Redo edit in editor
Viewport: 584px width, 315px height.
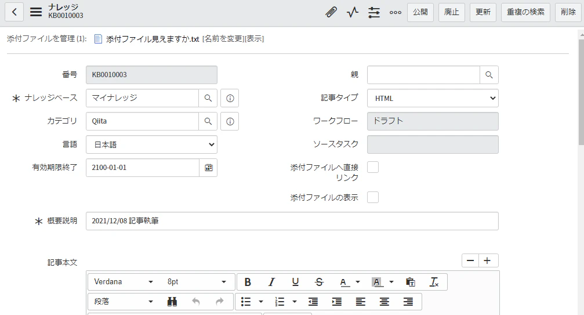click(220, 302)
